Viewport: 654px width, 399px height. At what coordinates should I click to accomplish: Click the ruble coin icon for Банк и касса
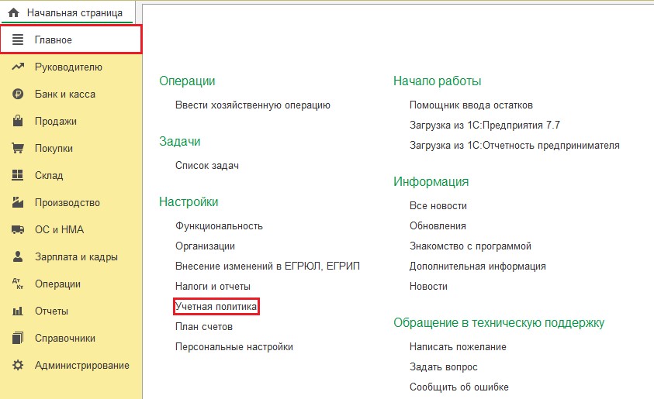(18, 95)
